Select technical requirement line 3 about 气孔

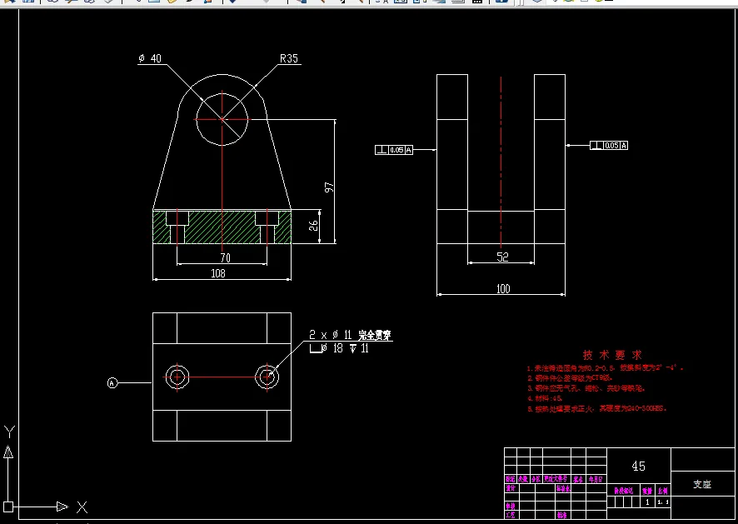pos(586,388)
